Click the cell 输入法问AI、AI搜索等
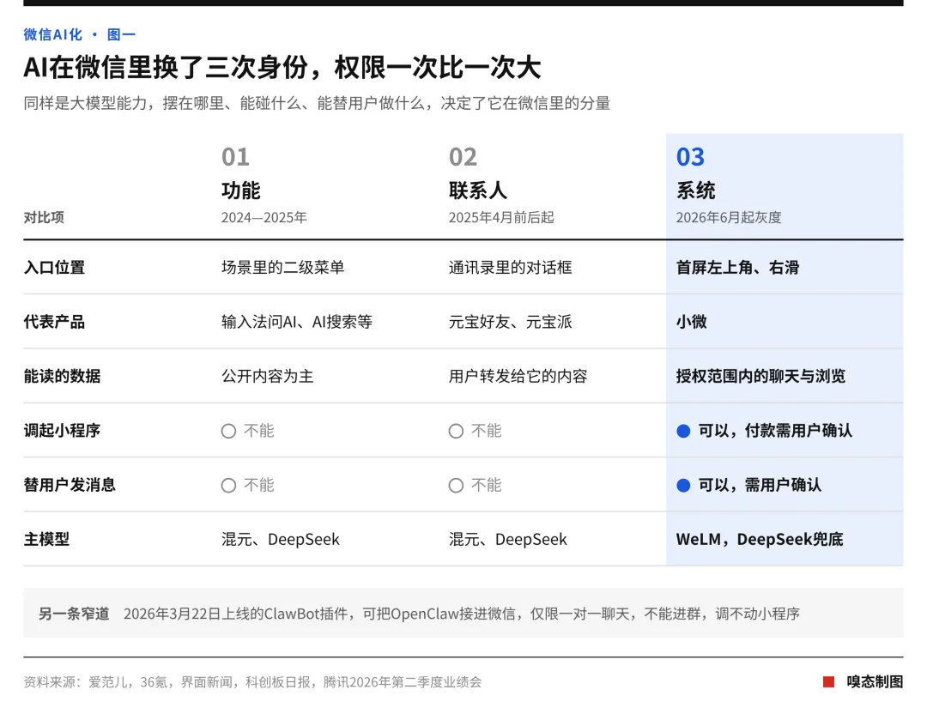This screenshot has height=714, width=927. pyautogui.click(x=297, y=322)
